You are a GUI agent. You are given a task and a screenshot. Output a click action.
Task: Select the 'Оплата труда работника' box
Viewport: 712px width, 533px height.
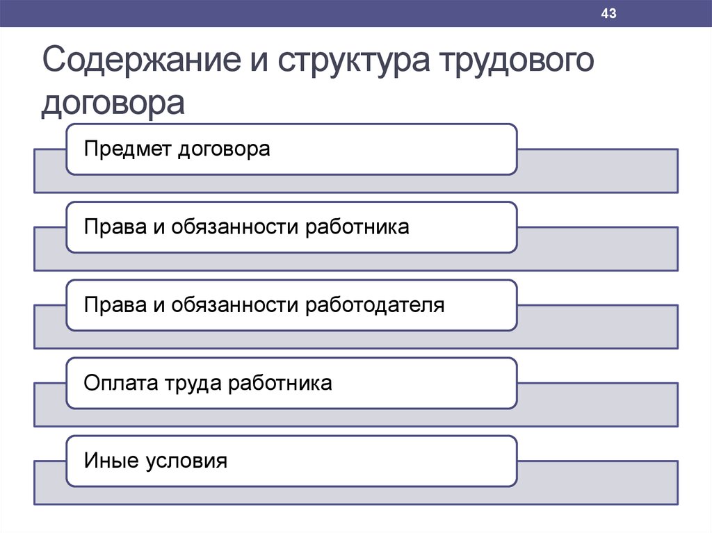291,383
